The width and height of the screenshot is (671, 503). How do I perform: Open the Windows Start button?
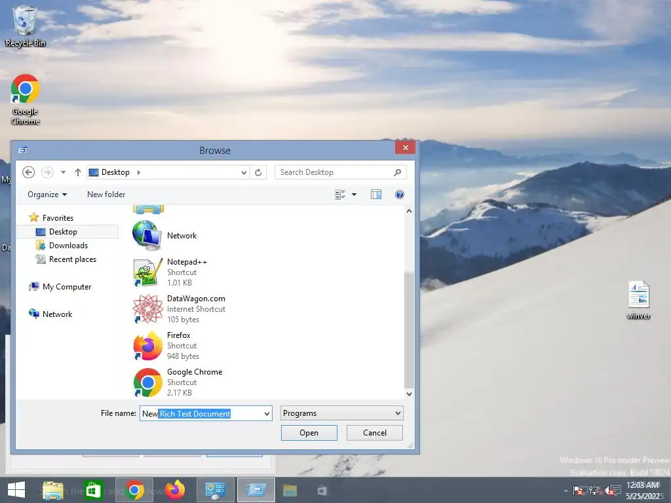coord(16,490)
